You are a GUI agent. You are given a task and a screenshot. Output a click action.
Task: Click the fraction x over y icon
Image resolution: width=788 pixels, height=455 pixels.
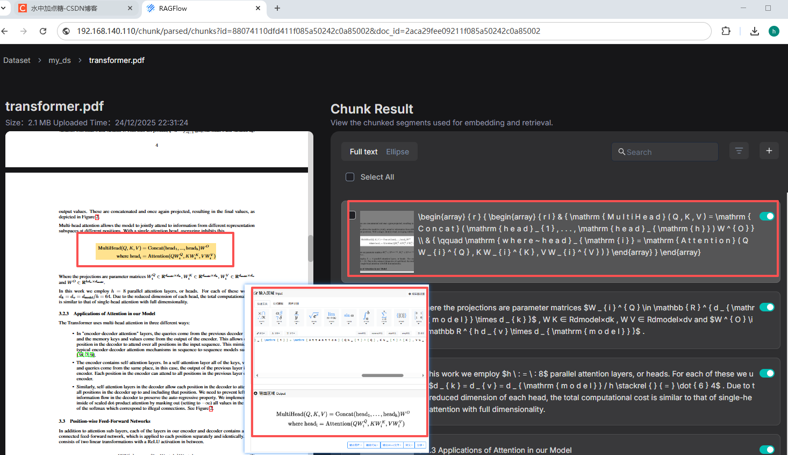click(x=296, y=318)
